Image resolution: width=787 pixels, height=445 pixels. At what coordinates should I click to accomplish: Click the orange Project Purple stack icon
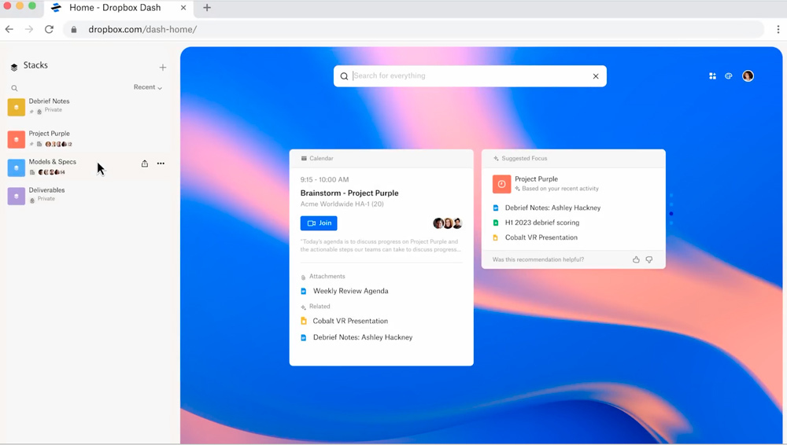pos(16,139)
